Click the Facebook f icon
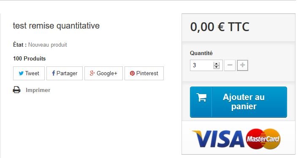Image resolution: width=301 pixels, height=158 pixels. (x=53, y=73)
